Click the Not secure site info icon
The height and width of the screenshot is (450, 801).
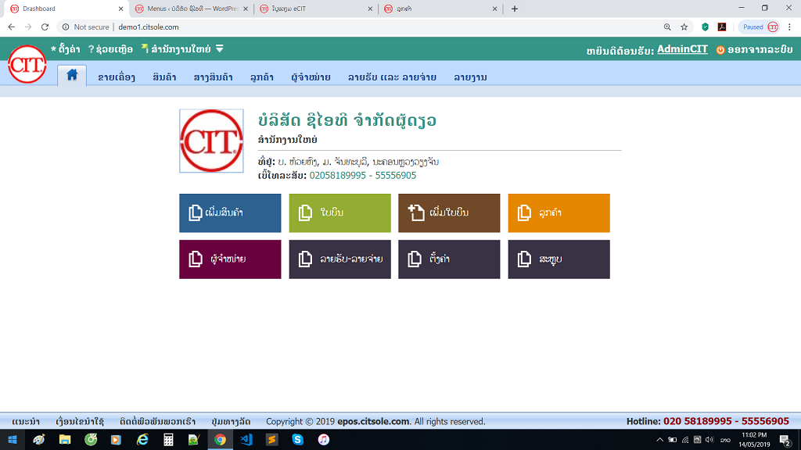click(66, 27)
